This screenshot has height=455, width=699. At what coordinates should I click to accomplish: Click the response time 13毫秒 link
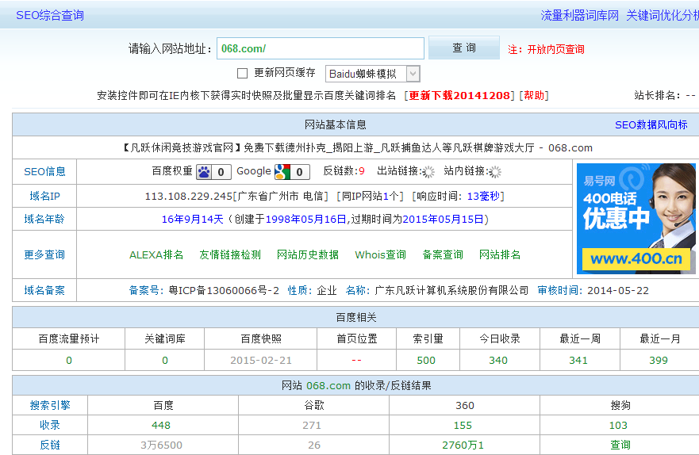483,197
